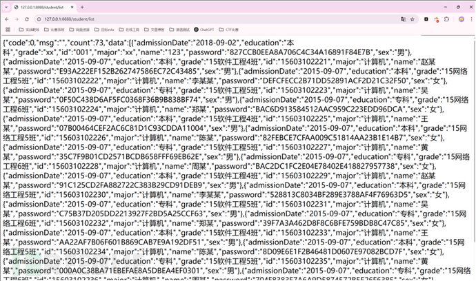Open the apps grid in bookmarks bar
This screenshot has width=476, height=281.
tap(8, 30)
